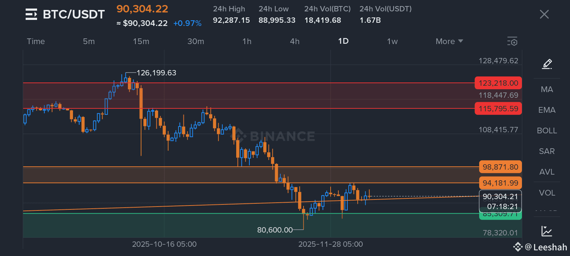570x256 pixels.
Task: Click the Time chart view
Action: (x=36, y=42)
